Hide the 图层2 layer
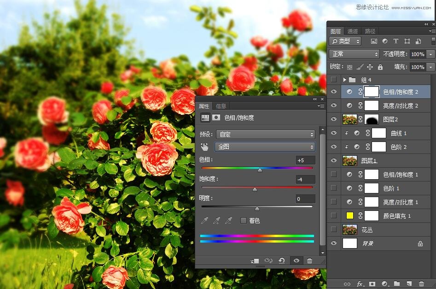 [334, 119]
